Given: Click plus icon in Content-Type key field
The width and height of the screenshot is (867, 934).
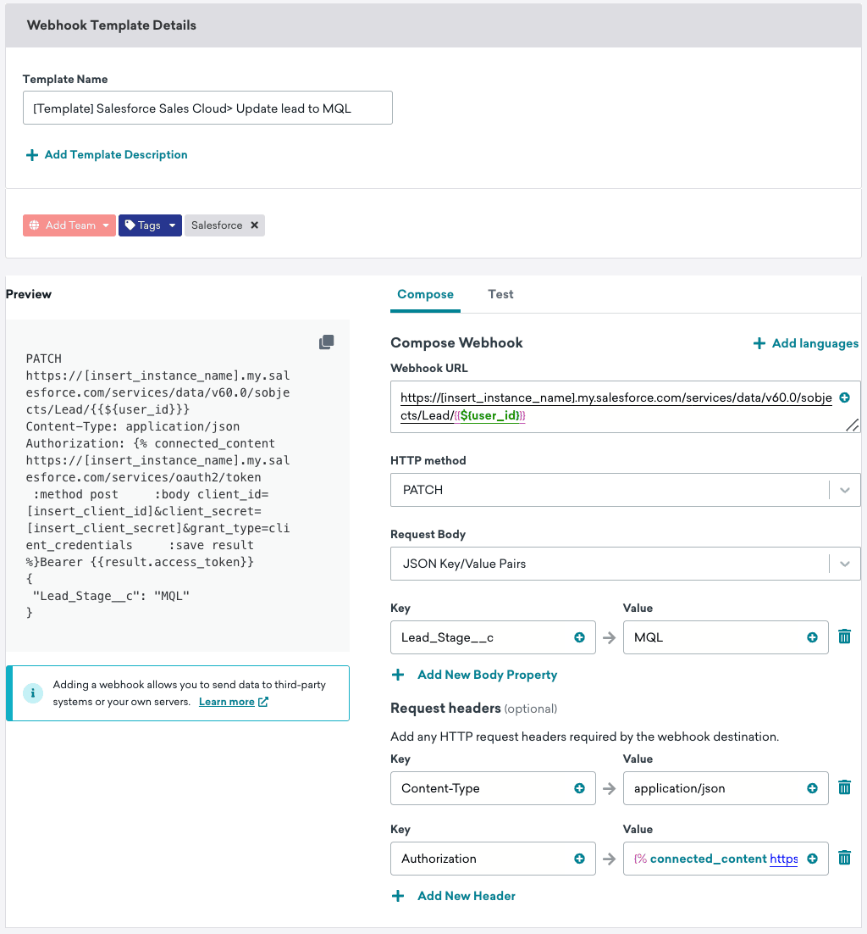Looking at the screenshot, I should click(579, 788).
